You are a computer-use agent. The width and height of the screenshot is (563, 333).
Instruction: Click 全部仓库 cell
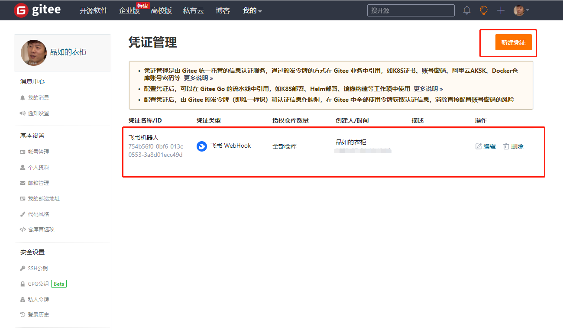click(285, 147)
